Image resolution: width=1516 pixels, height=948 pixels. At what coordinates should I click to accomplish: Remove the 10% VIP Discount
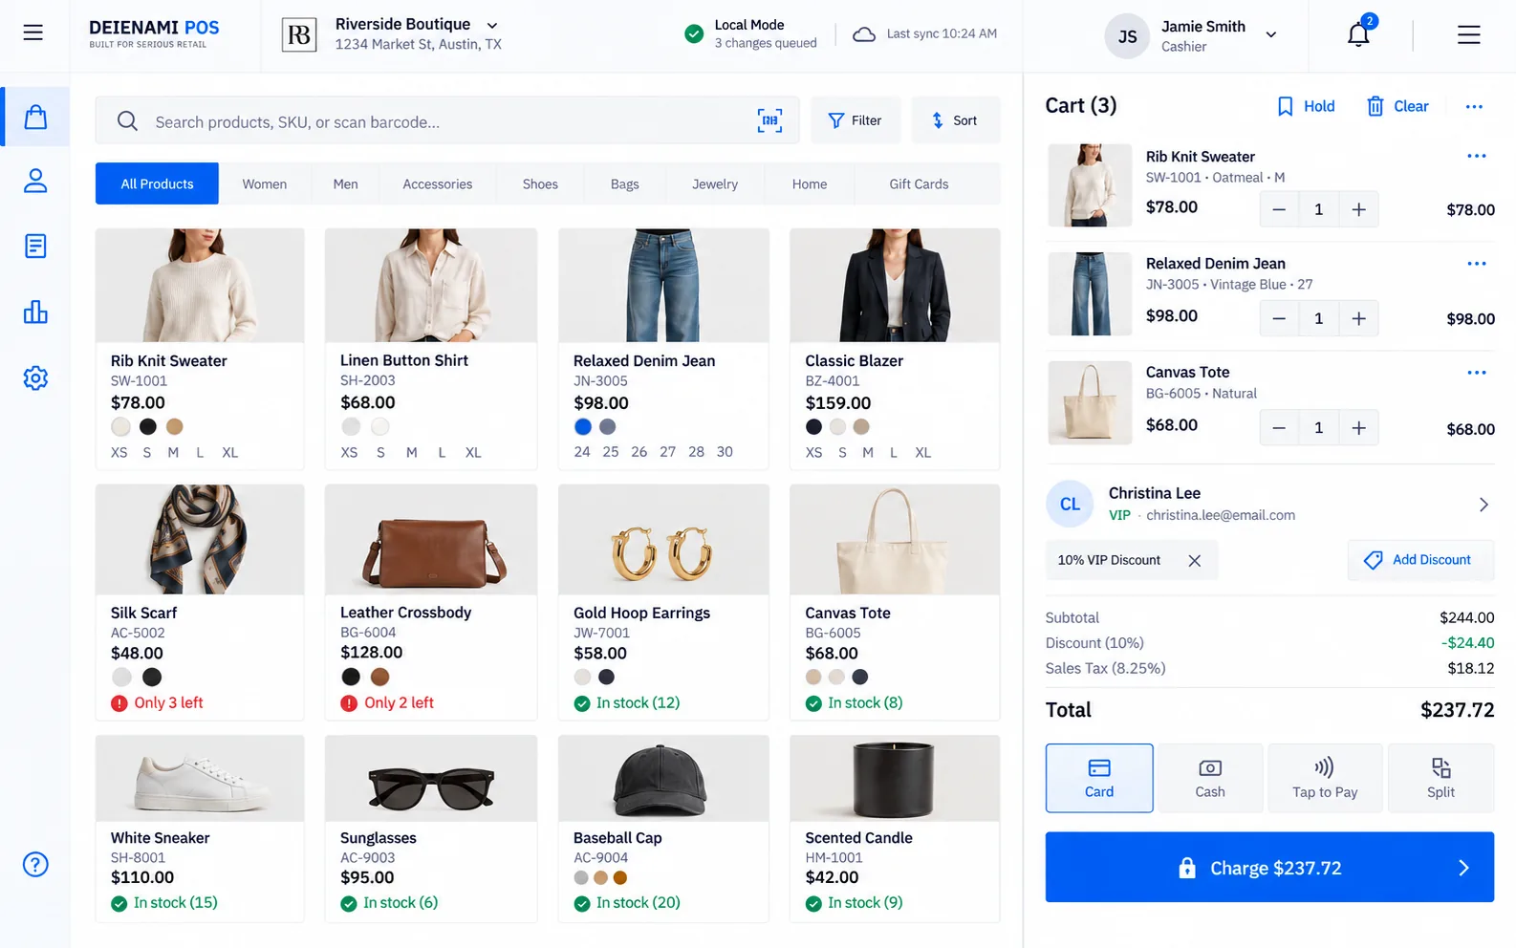coord(1194,561)
